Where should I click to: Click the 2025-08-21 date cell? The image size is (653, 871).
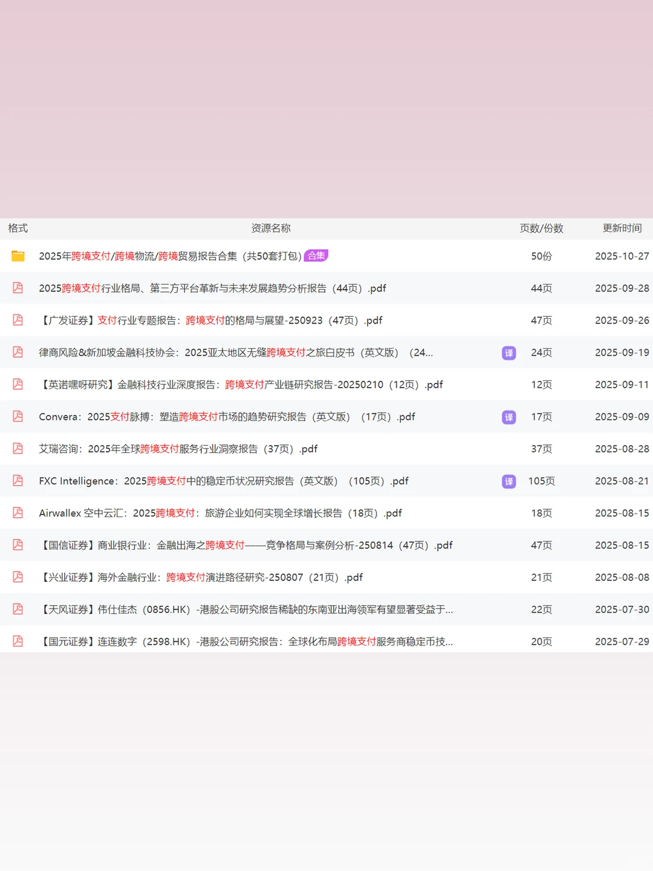point(622,481)
